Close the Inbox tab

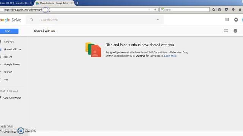tap(31, 3)
